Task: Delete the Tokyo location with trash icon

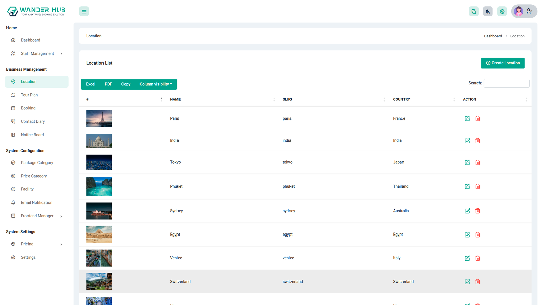Action: pyautogui.click(x=478, y=162)
